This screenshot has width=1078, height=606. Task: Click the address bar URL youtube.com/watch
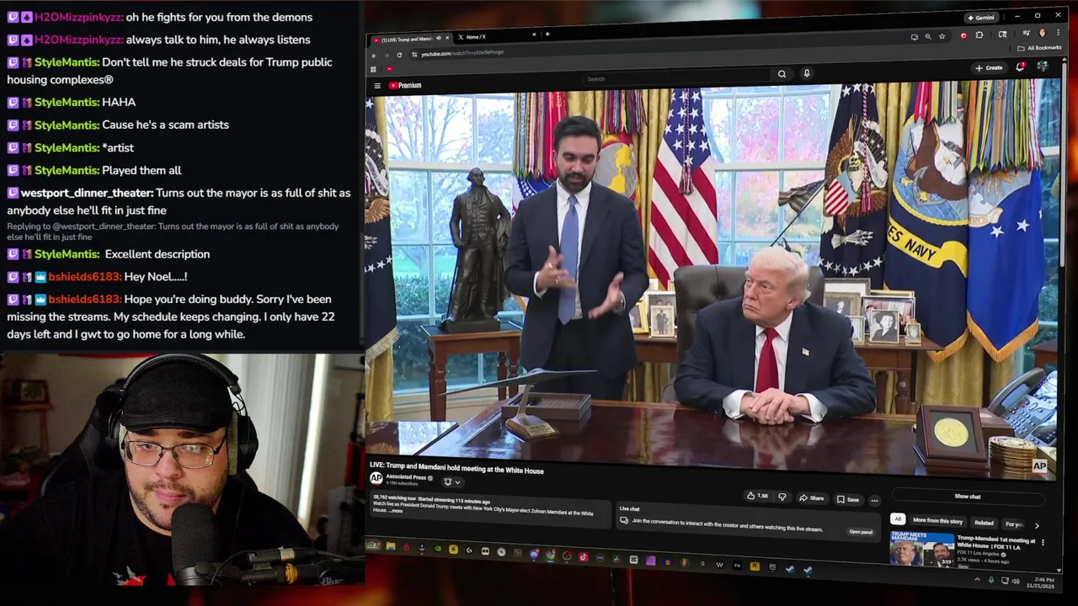click(462, 53)
